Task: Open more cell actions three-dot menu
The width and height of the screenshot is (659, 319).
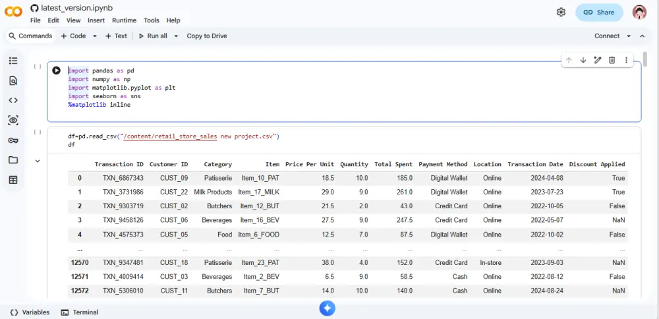Action: pyautogui.click(x=626, y=60)
